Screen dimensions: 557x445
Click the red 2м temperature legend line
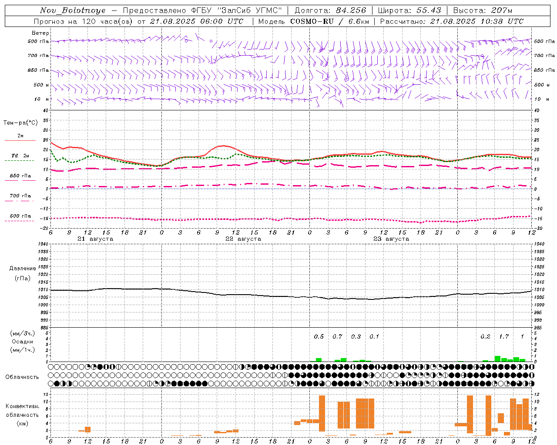[x=20, y=141]
